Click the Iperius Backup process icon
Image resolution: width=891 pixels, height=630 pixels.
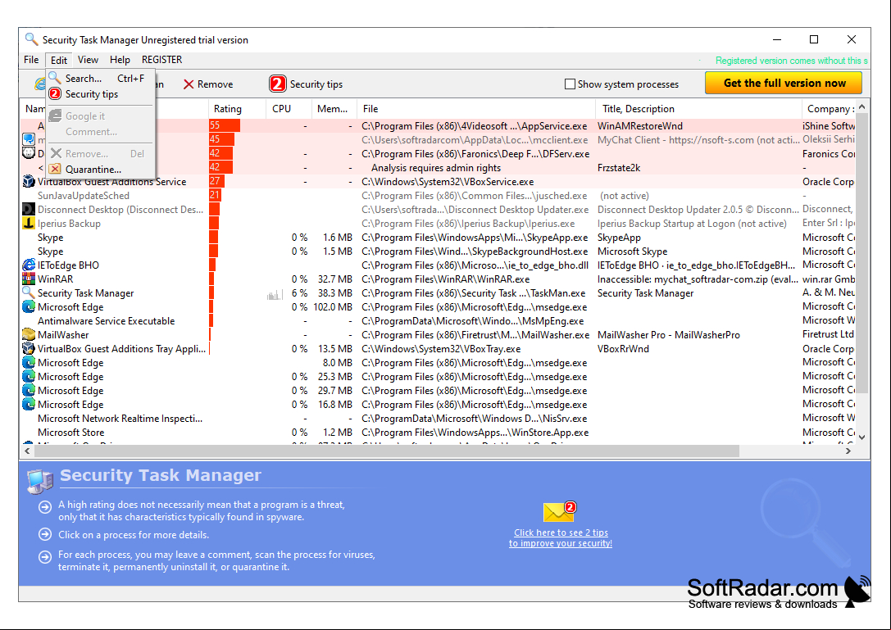tap(29, 224)
